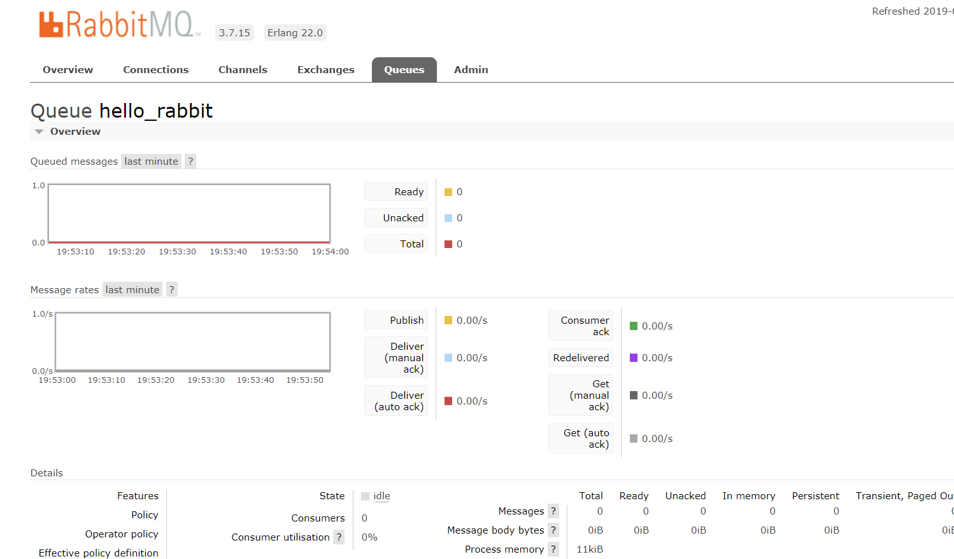Show help for Consumer utilisation
Screen dimensions: 954x559
click(339, 537)
